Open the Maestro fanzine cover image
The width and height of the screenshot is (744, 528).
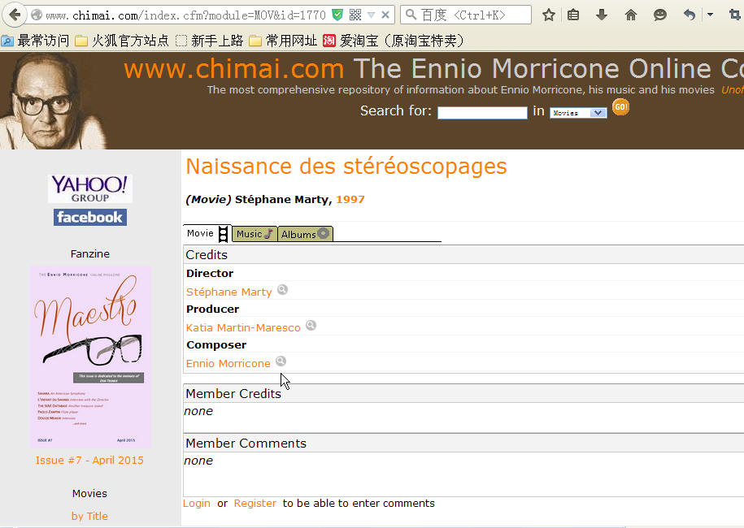tap(90, 357)
